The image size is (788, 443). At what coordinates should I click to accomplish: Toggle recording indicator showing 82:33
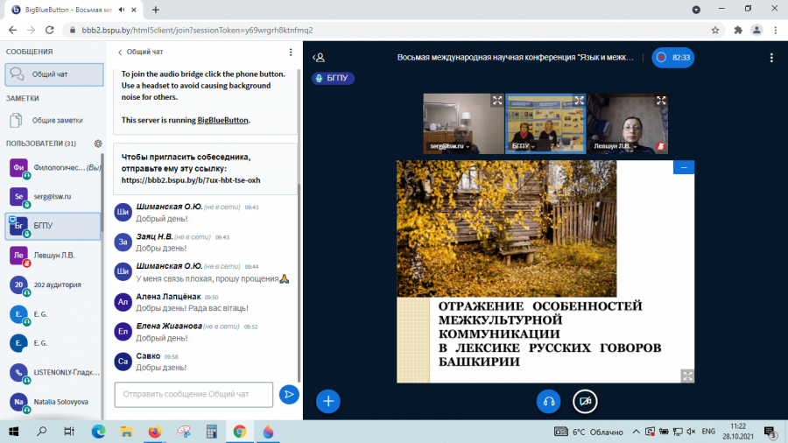click(673, 58)
